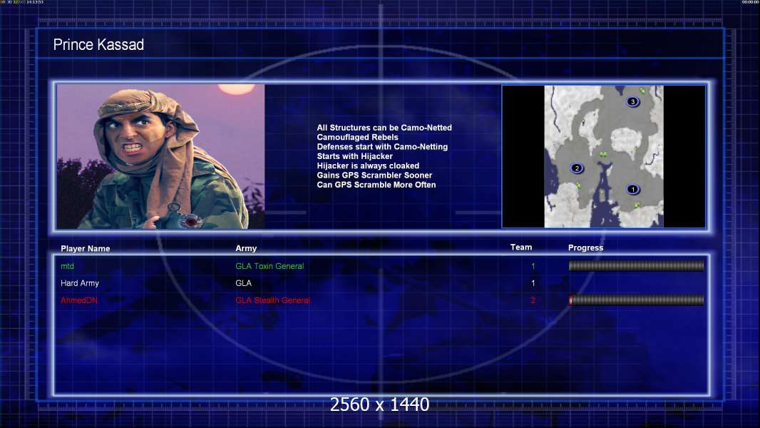This screenshot has height=428, width=760.
Task: Select the player name mtd
Action: pos(67,266)
